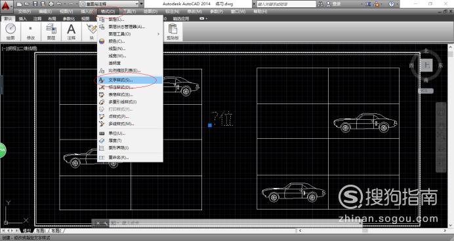Open the 绘图 draw panel in ribbon

[10, 32]
